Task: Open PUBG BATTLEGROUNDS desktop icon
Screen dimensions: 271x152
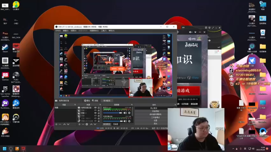Action: tap(16, 77)
